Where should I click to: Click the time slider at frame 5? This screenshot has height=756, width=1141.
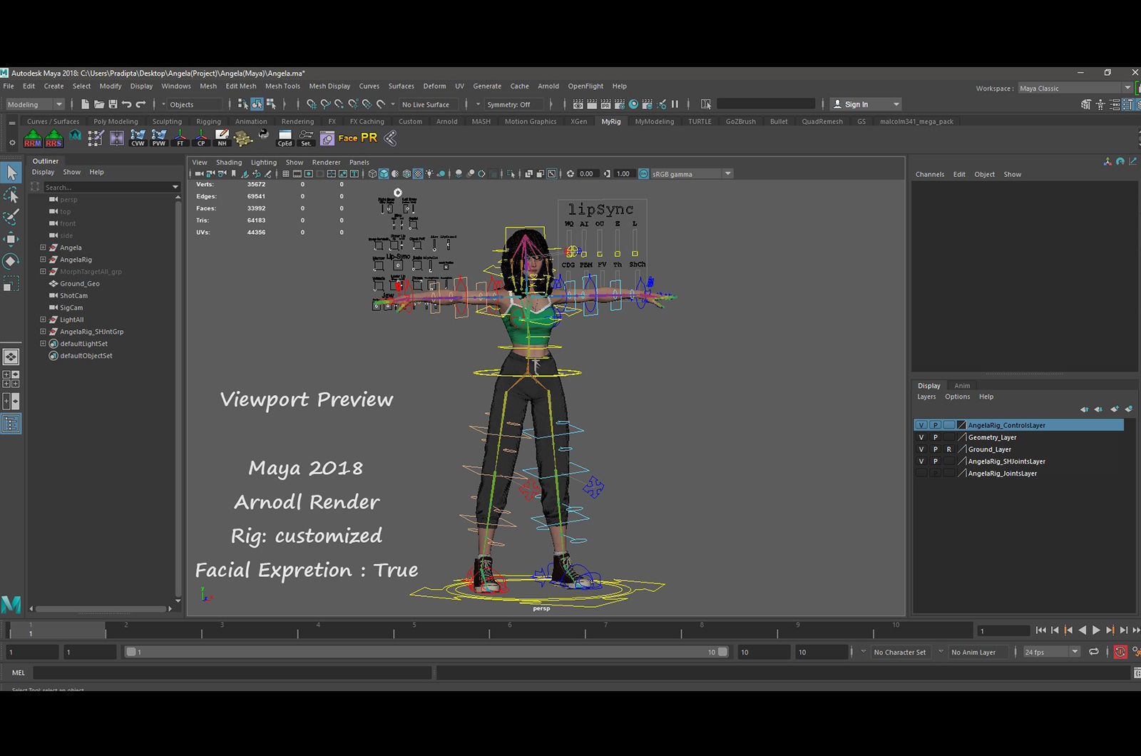tap(414, 630)
